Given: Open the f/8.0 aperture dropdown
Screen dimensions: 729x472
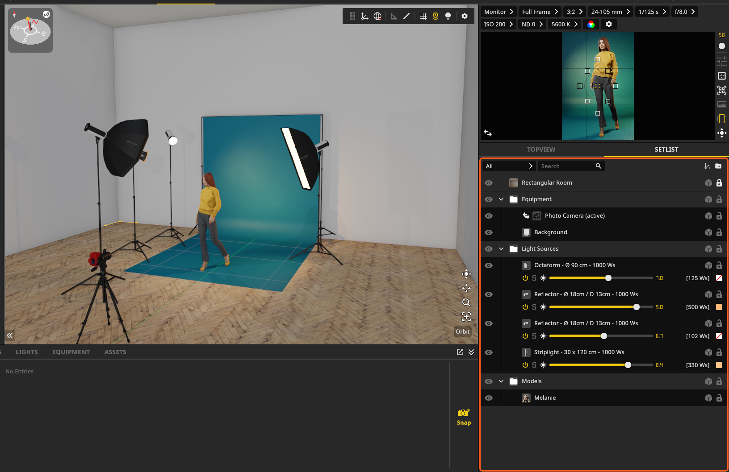Looking at the screenshot, I should pos(684,12).
